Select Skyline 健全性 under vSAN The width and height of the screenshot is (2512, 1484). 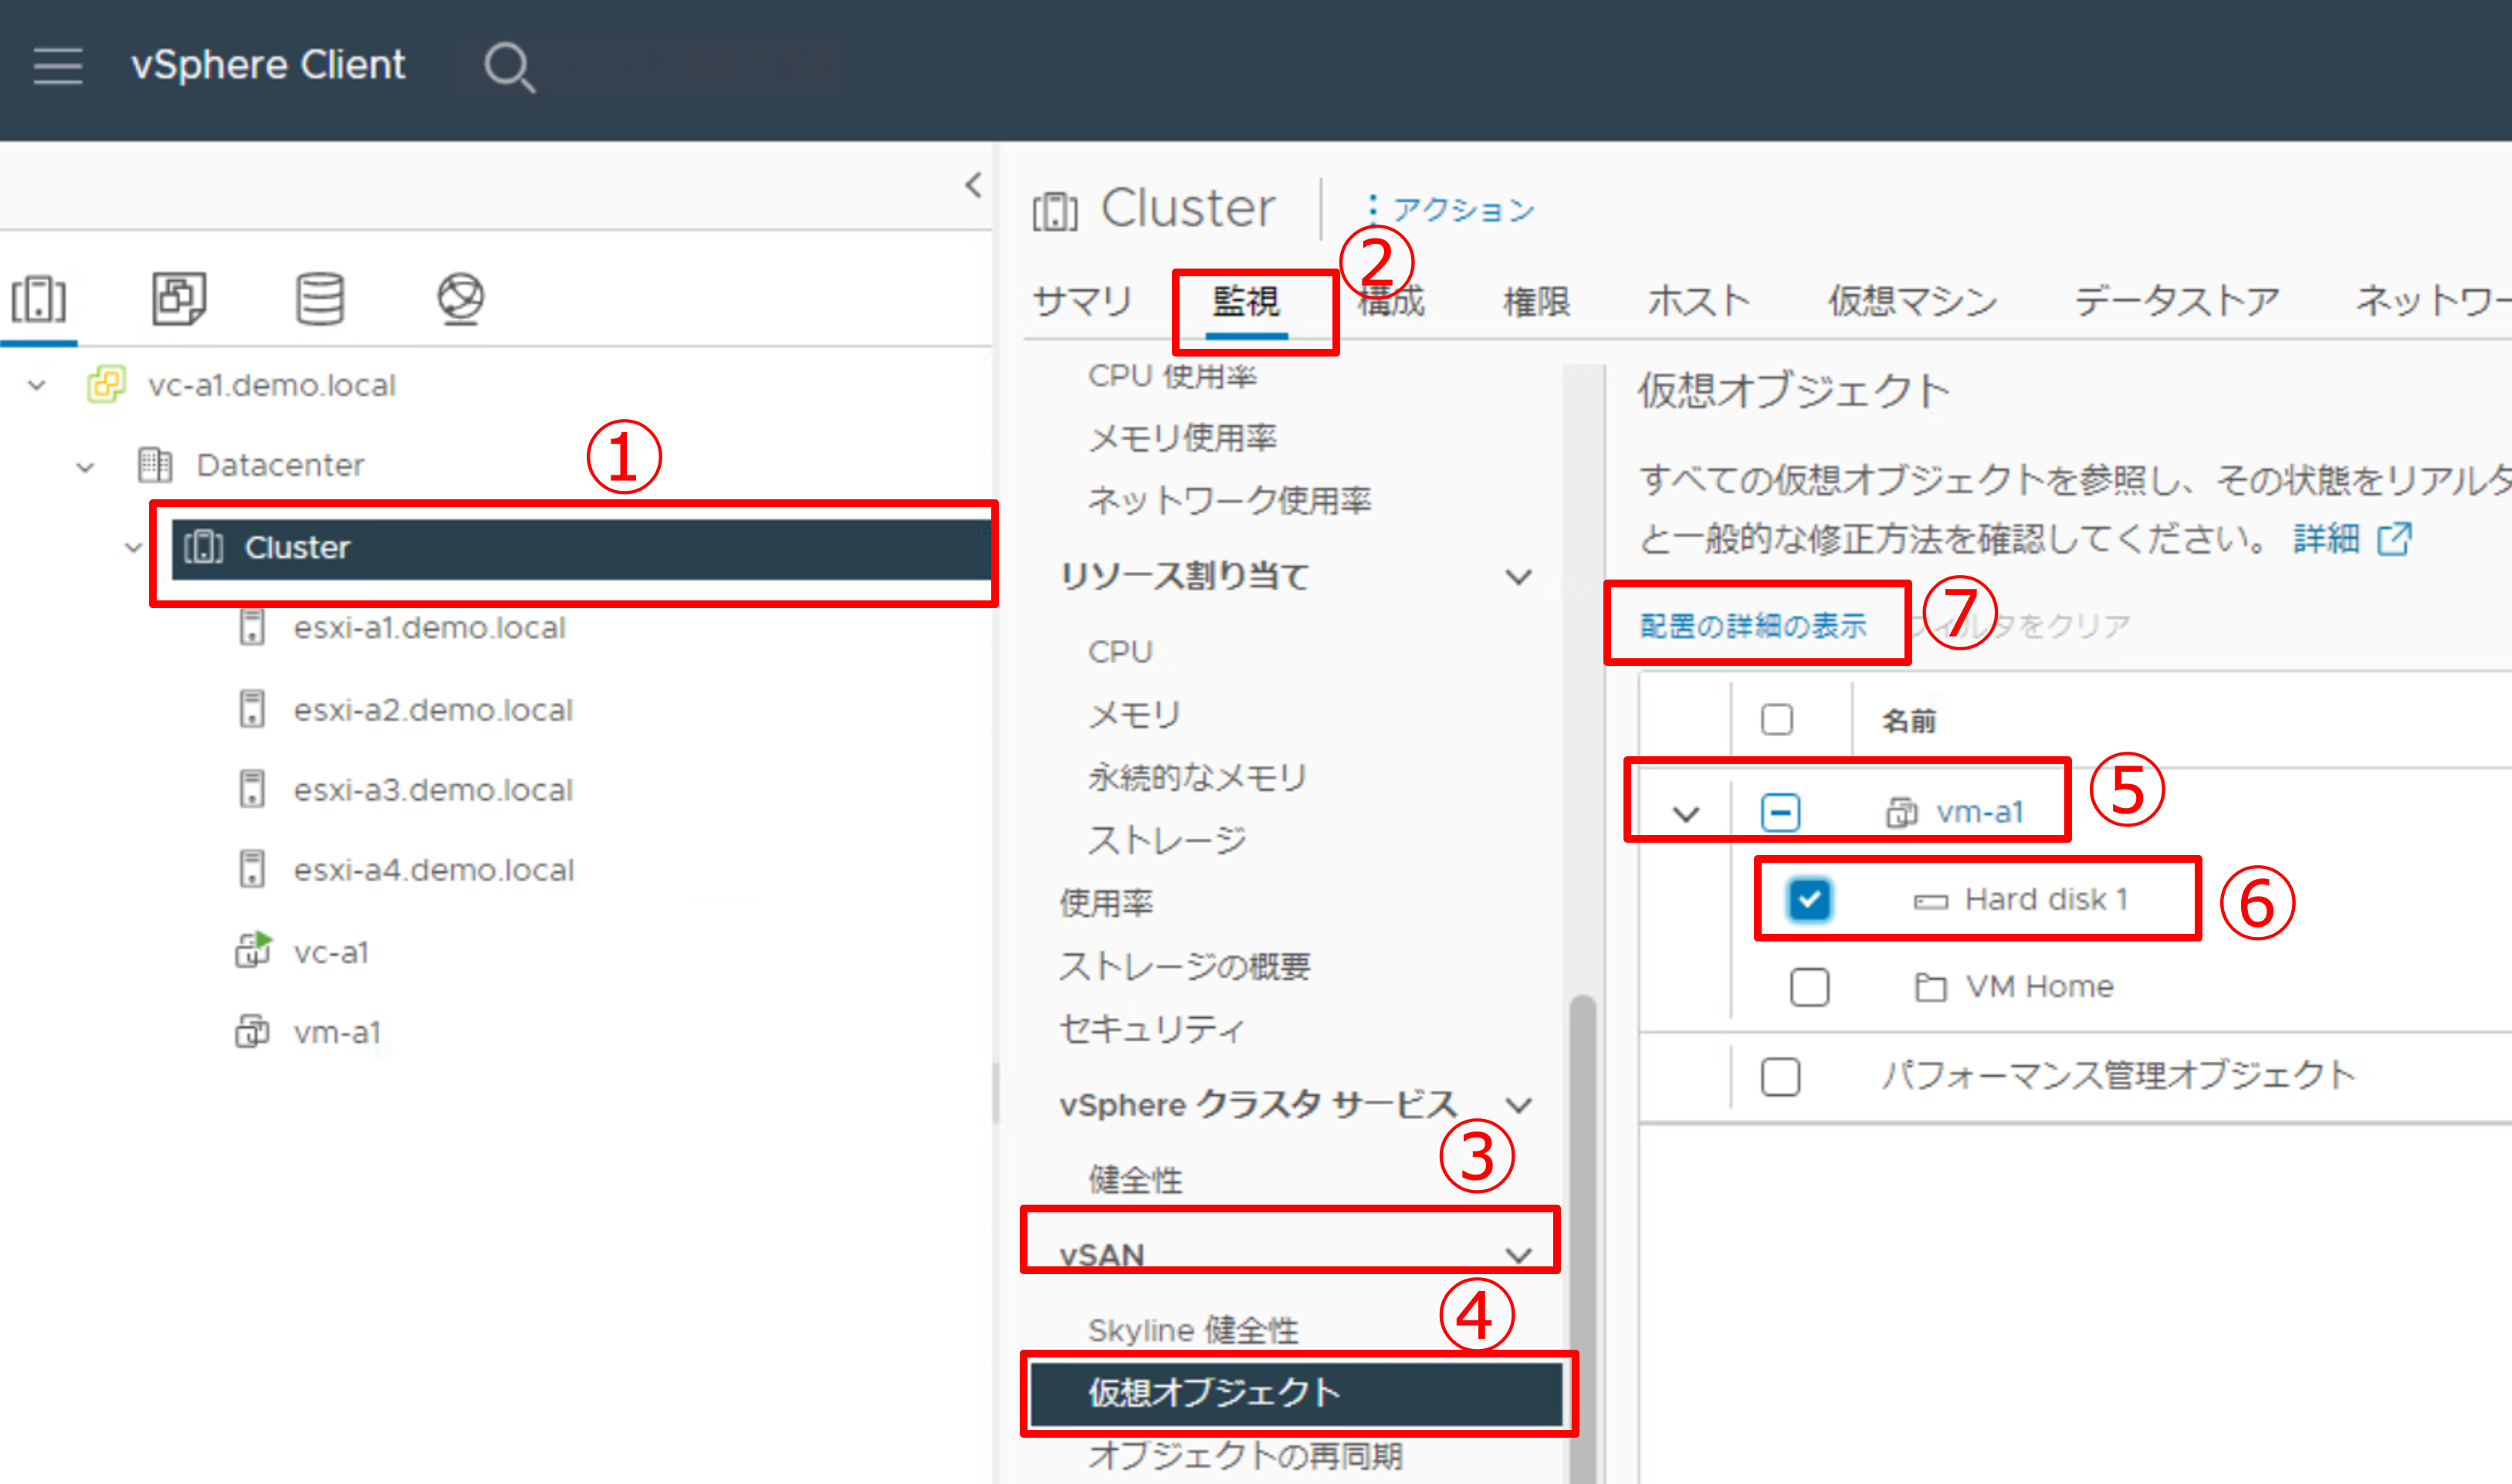pyautogui.click(x=1193, y=1331)
